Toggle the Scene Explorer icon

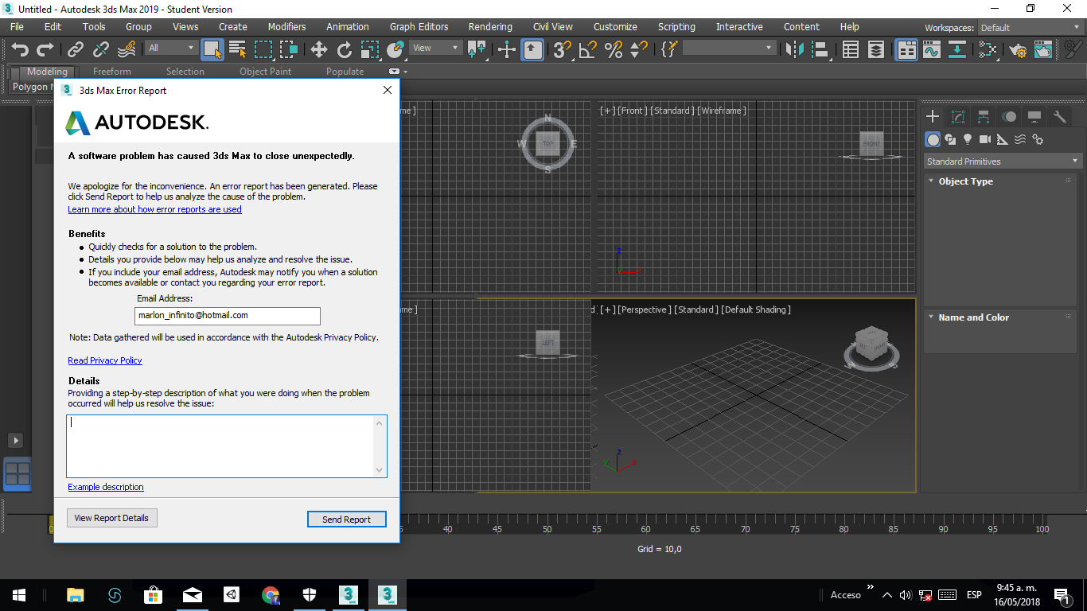851,50
